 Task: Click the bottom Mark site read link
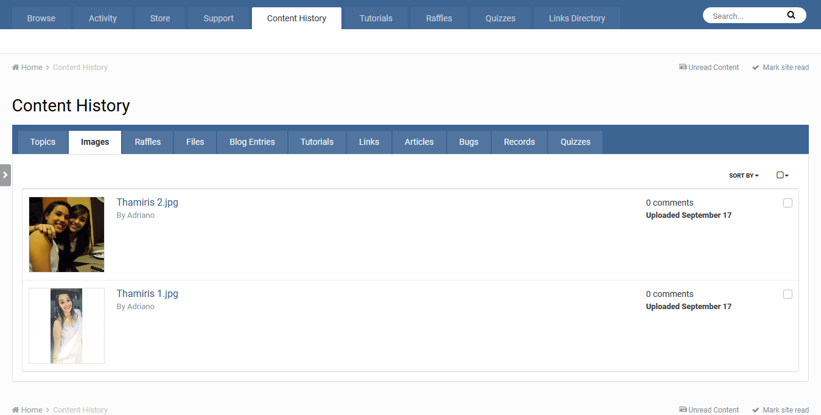tap(780, 410)
